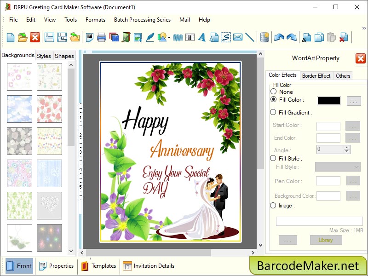Add WordArt using the W icon
The width and height of the screenshot is (368, 276).
point(178,37)
